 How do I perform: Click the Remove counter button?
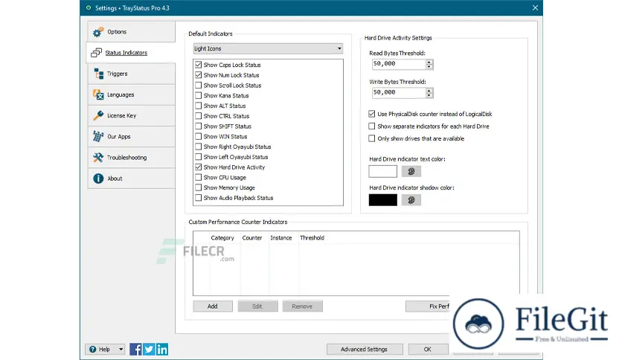302,306
